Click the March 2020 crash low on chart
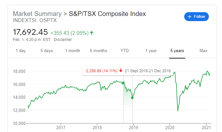This screenshot has width=222, height=132. tap(177, 111)
